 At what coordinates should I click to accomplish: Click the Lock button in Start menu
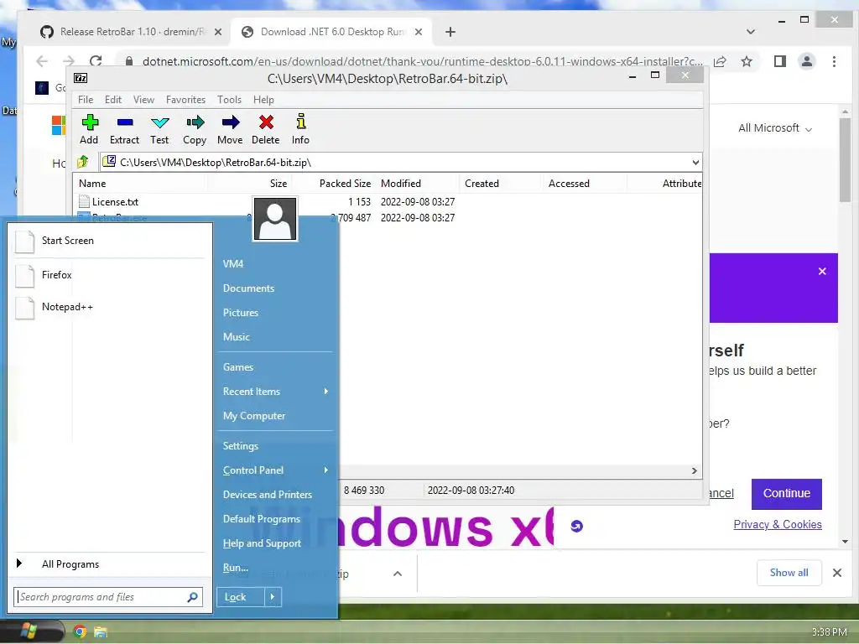coord(241,597)
